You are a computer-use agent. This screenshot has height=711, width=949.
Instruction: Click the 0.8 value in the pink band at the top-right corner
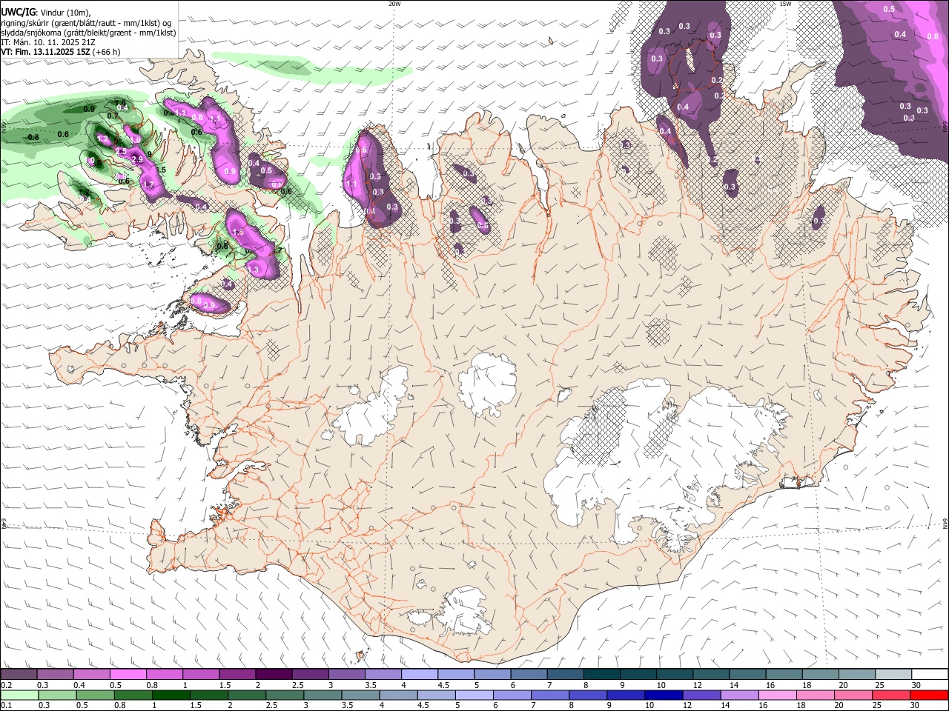[x=933, y=36]
